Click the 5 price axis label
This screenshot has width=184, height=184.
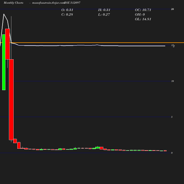click(x=172, y=117)
